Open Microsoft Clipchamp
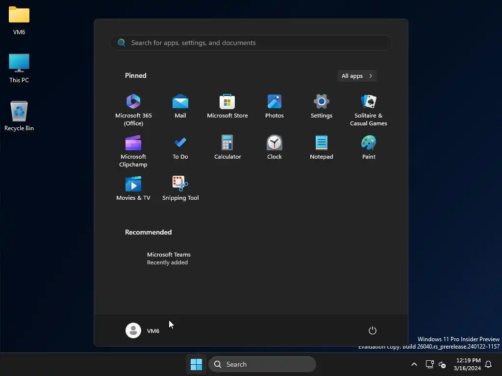 (x=133, y=151)
